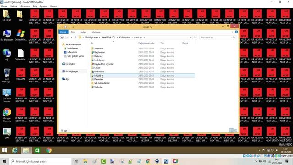Switch to large icons view in Explorer
This screenshot has height=165, width=293.
pyautogui.click(x=236, y=130)
